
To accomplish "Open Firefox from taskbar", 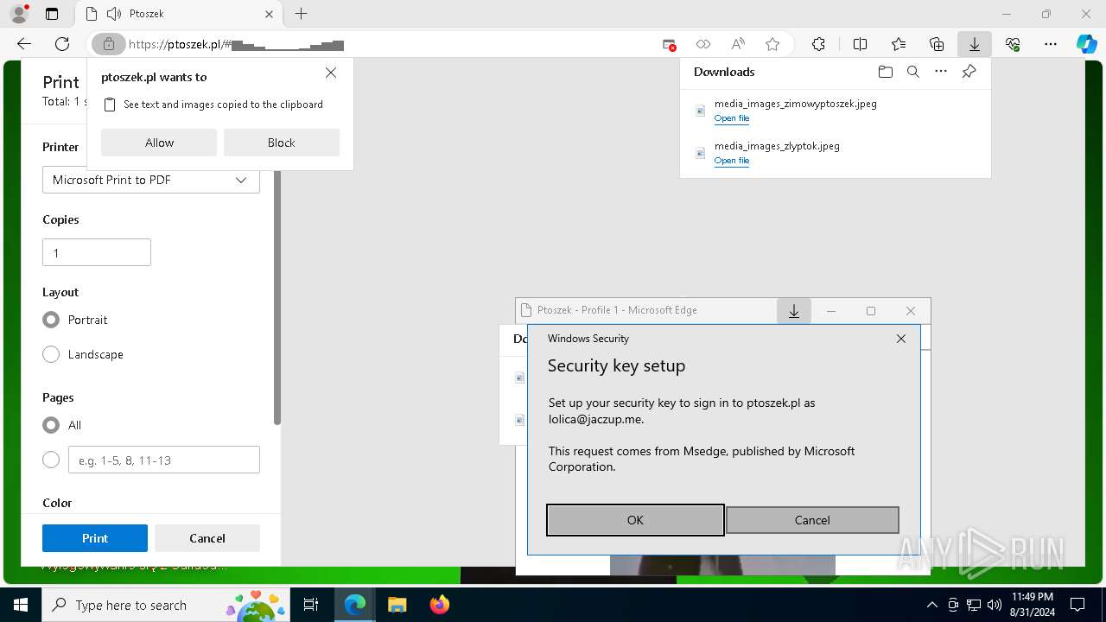I will [440, 605].
